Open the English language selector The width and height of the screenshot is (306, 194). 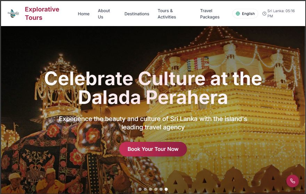(x=245, y=14)
